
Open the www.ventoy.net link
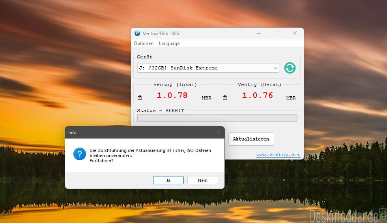point(278,155)
